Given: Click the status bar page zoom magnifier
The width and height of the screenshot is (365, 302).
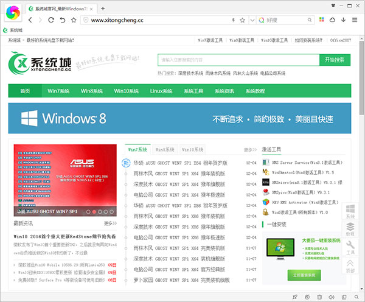Looking at the screenshot, I should pyautogui.click(x=356, y=297).
